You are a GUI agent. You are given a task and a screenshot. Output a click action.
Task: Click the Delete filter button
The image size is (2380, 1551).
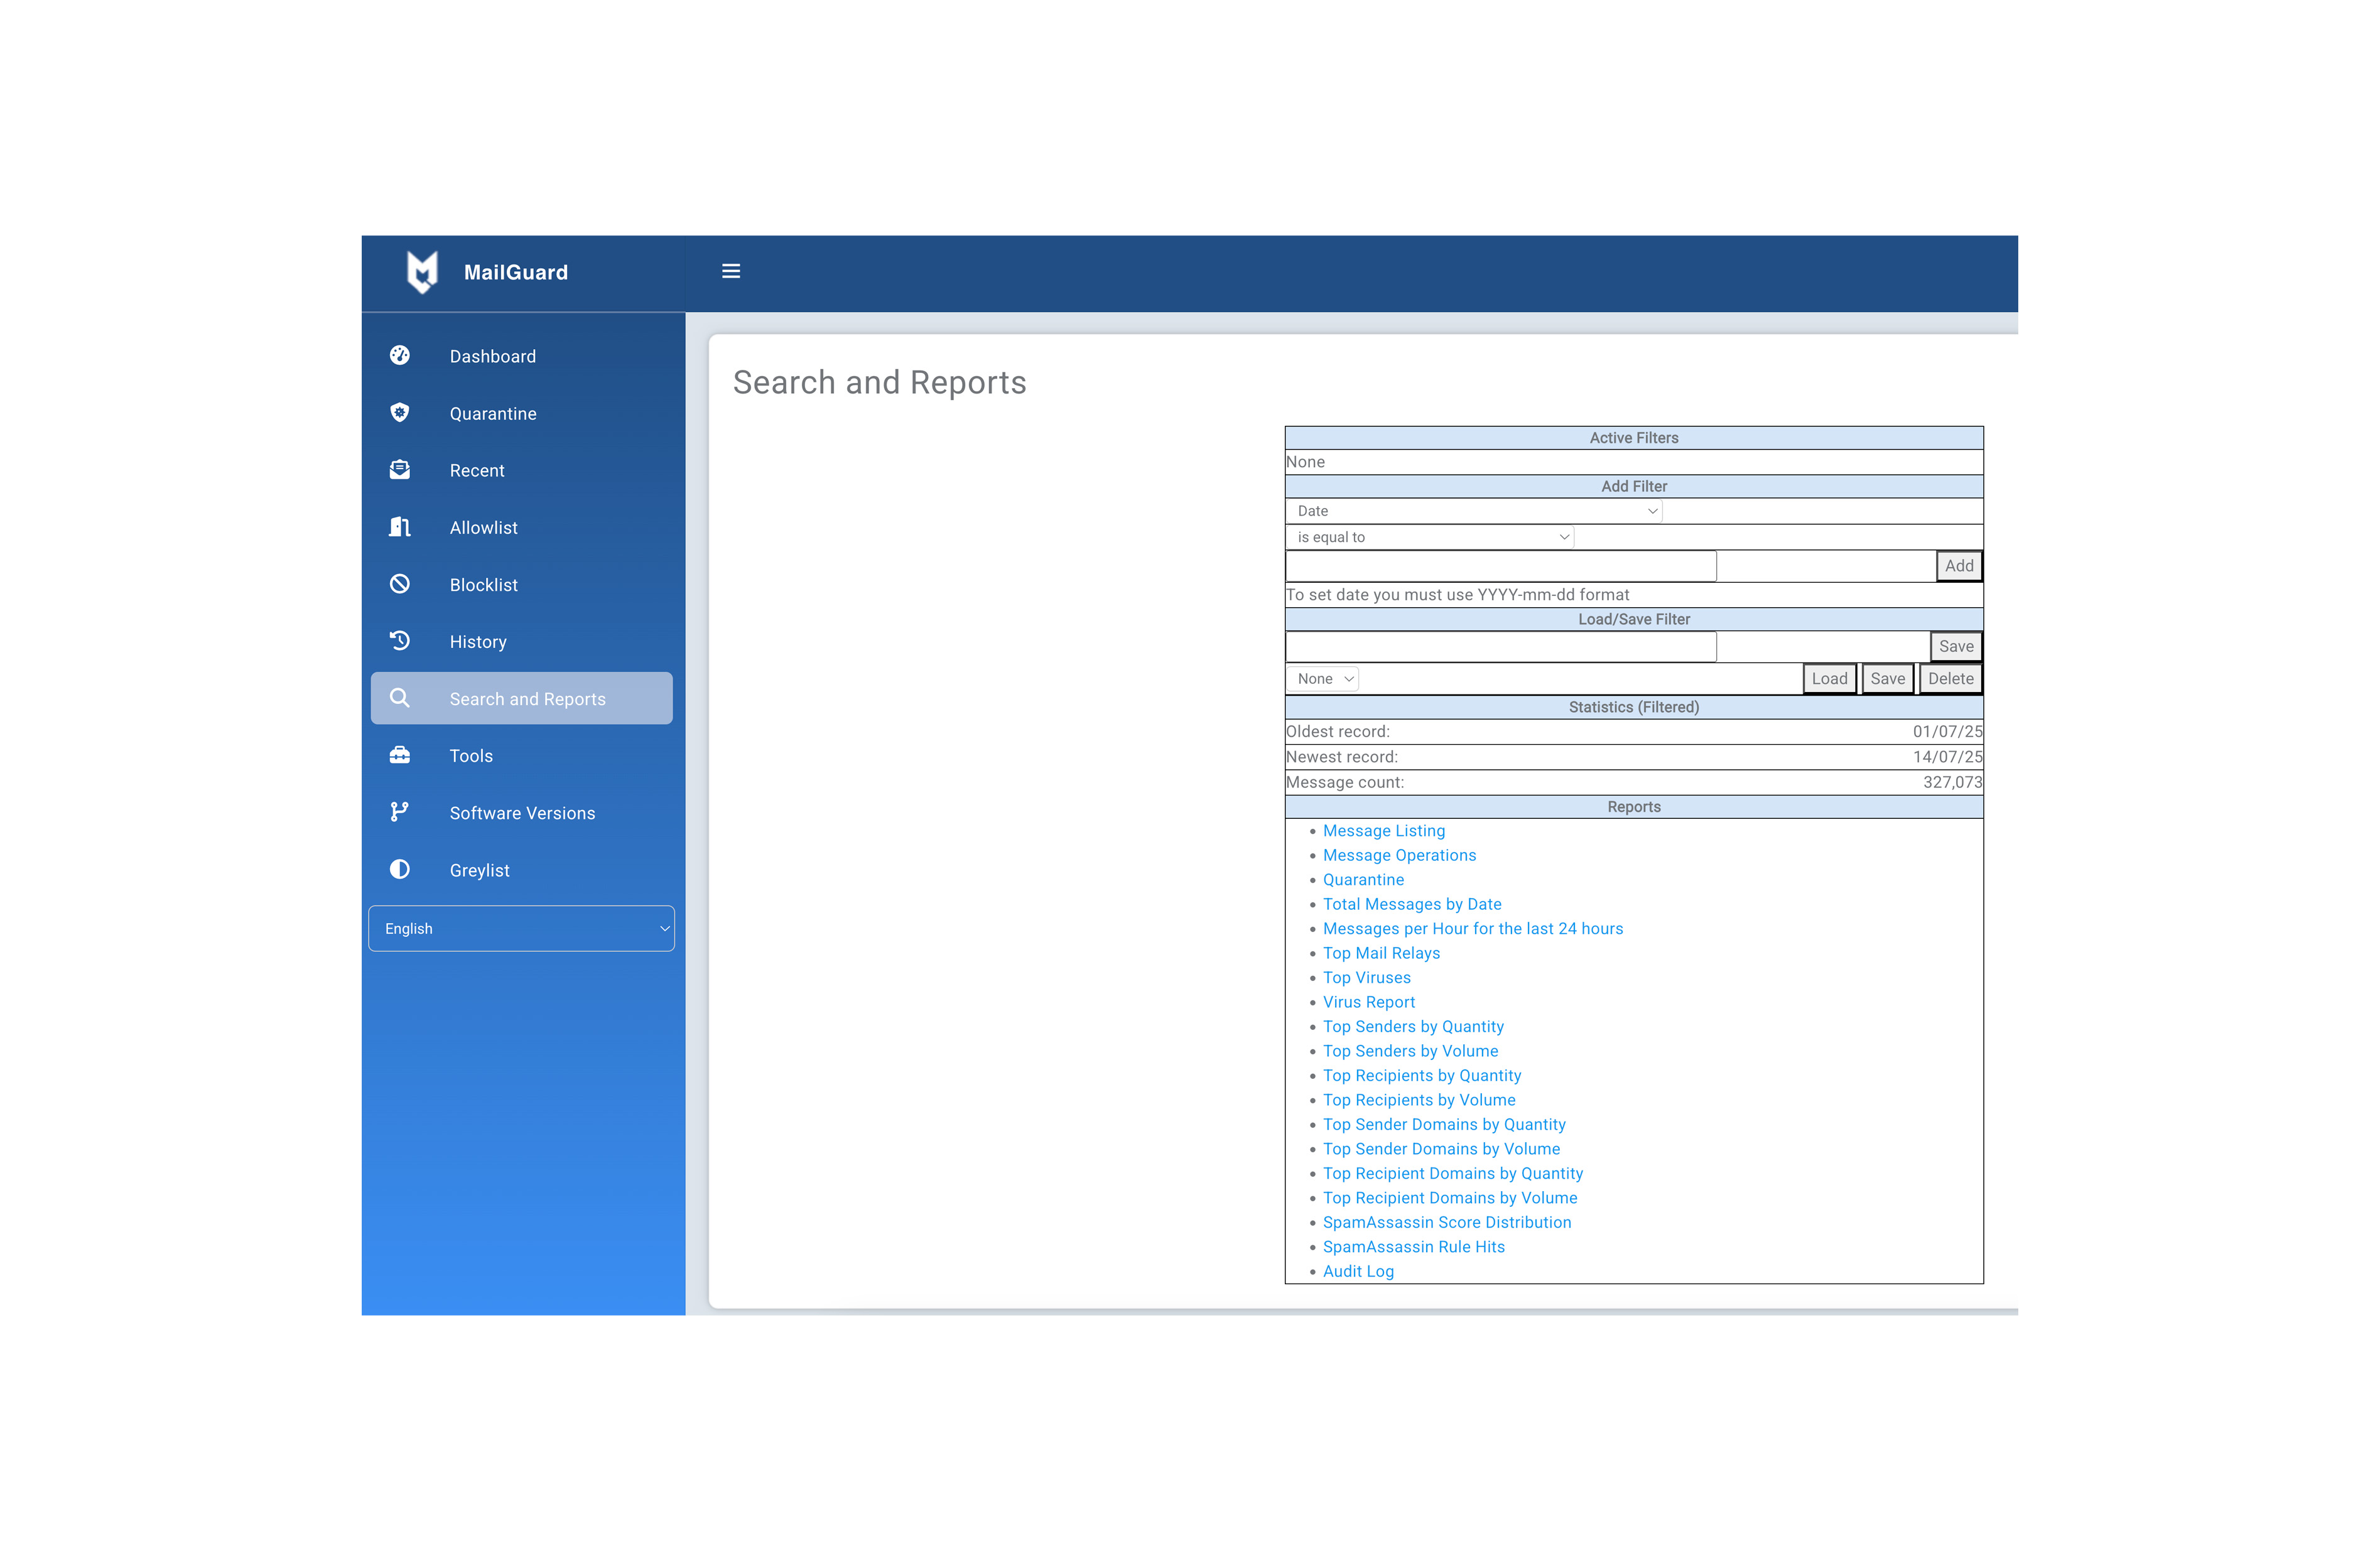click(x=1951, y=679)
